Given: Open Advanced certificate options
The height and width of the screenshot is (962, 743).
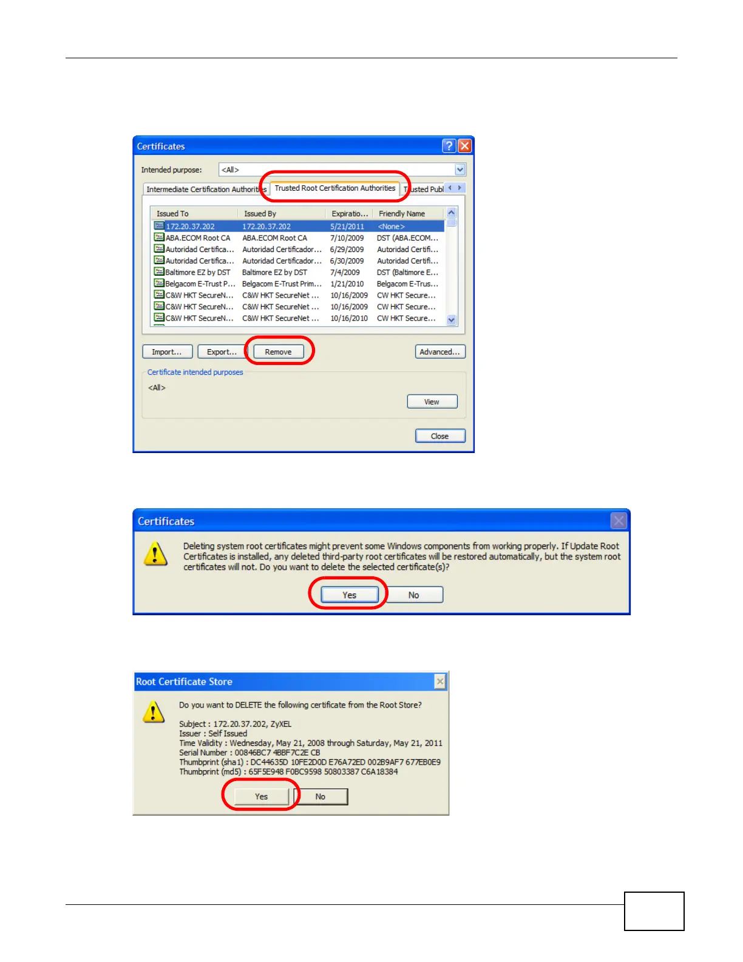Looking at the screenshot, I should coord(440,352).
